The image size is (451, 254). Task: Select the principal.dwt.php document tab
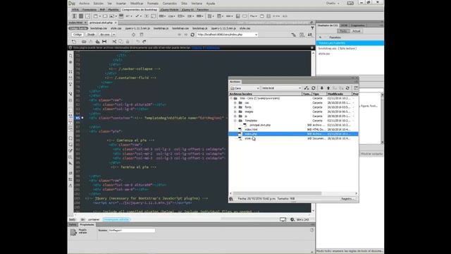101,23
